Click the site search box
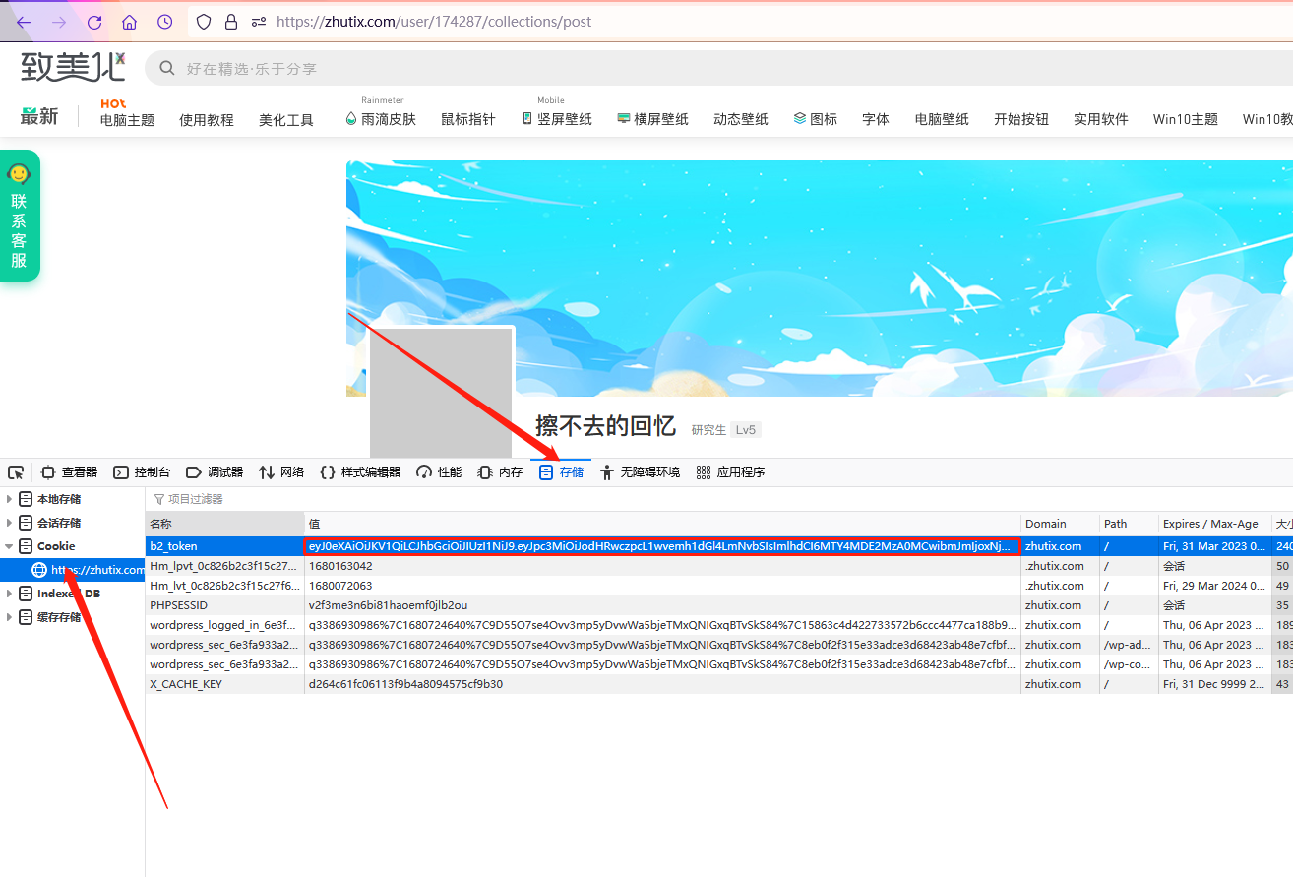 (x=689, y=68)
